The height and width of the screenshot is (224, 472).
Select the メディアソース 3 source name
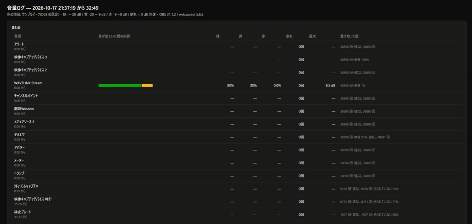click(24, 121)
